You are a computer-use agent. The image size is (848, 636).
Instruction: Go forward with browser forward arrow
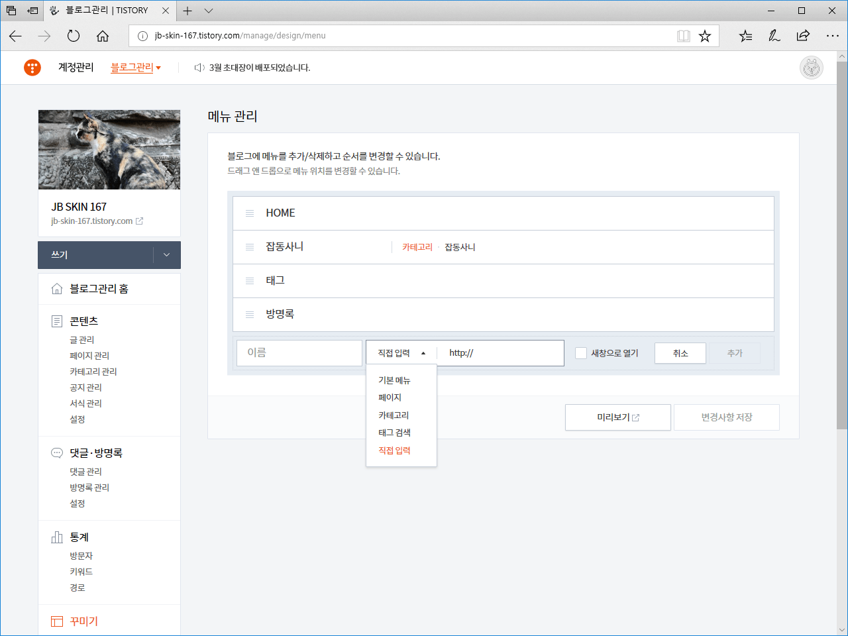point(44,36)
